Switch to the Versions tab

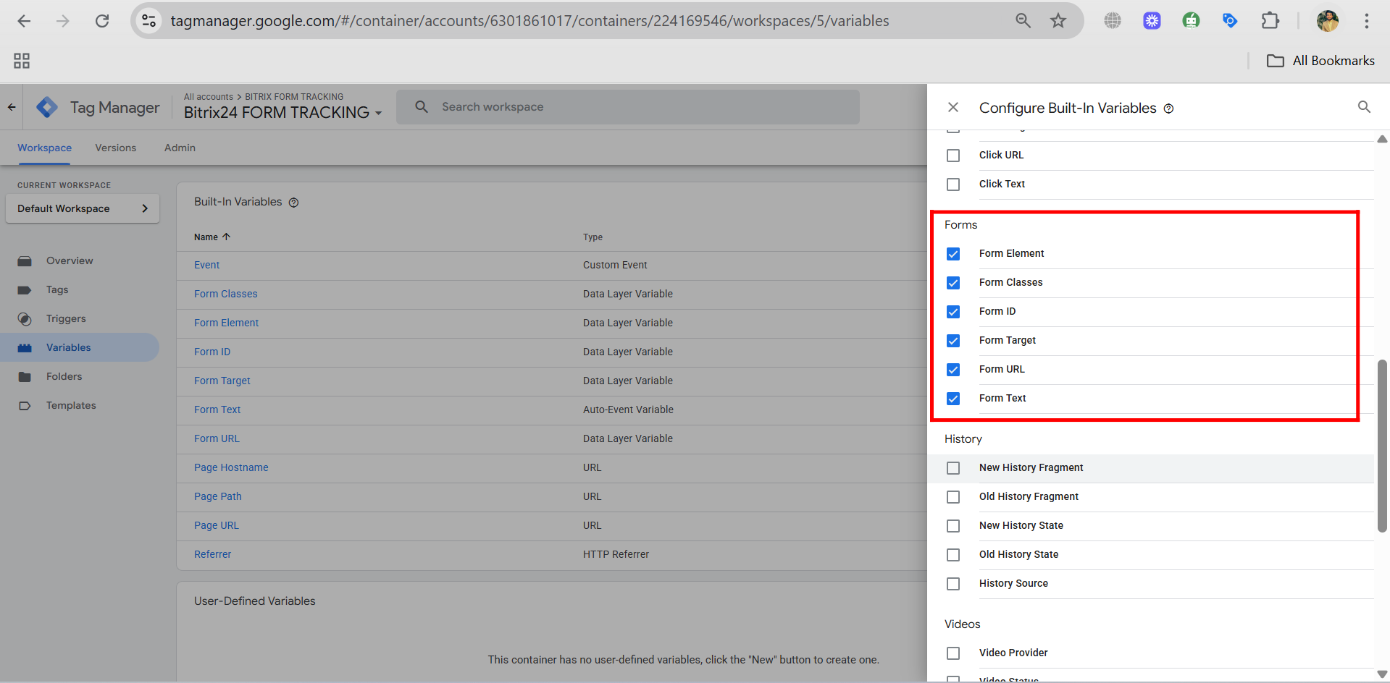tap(115, 148)
